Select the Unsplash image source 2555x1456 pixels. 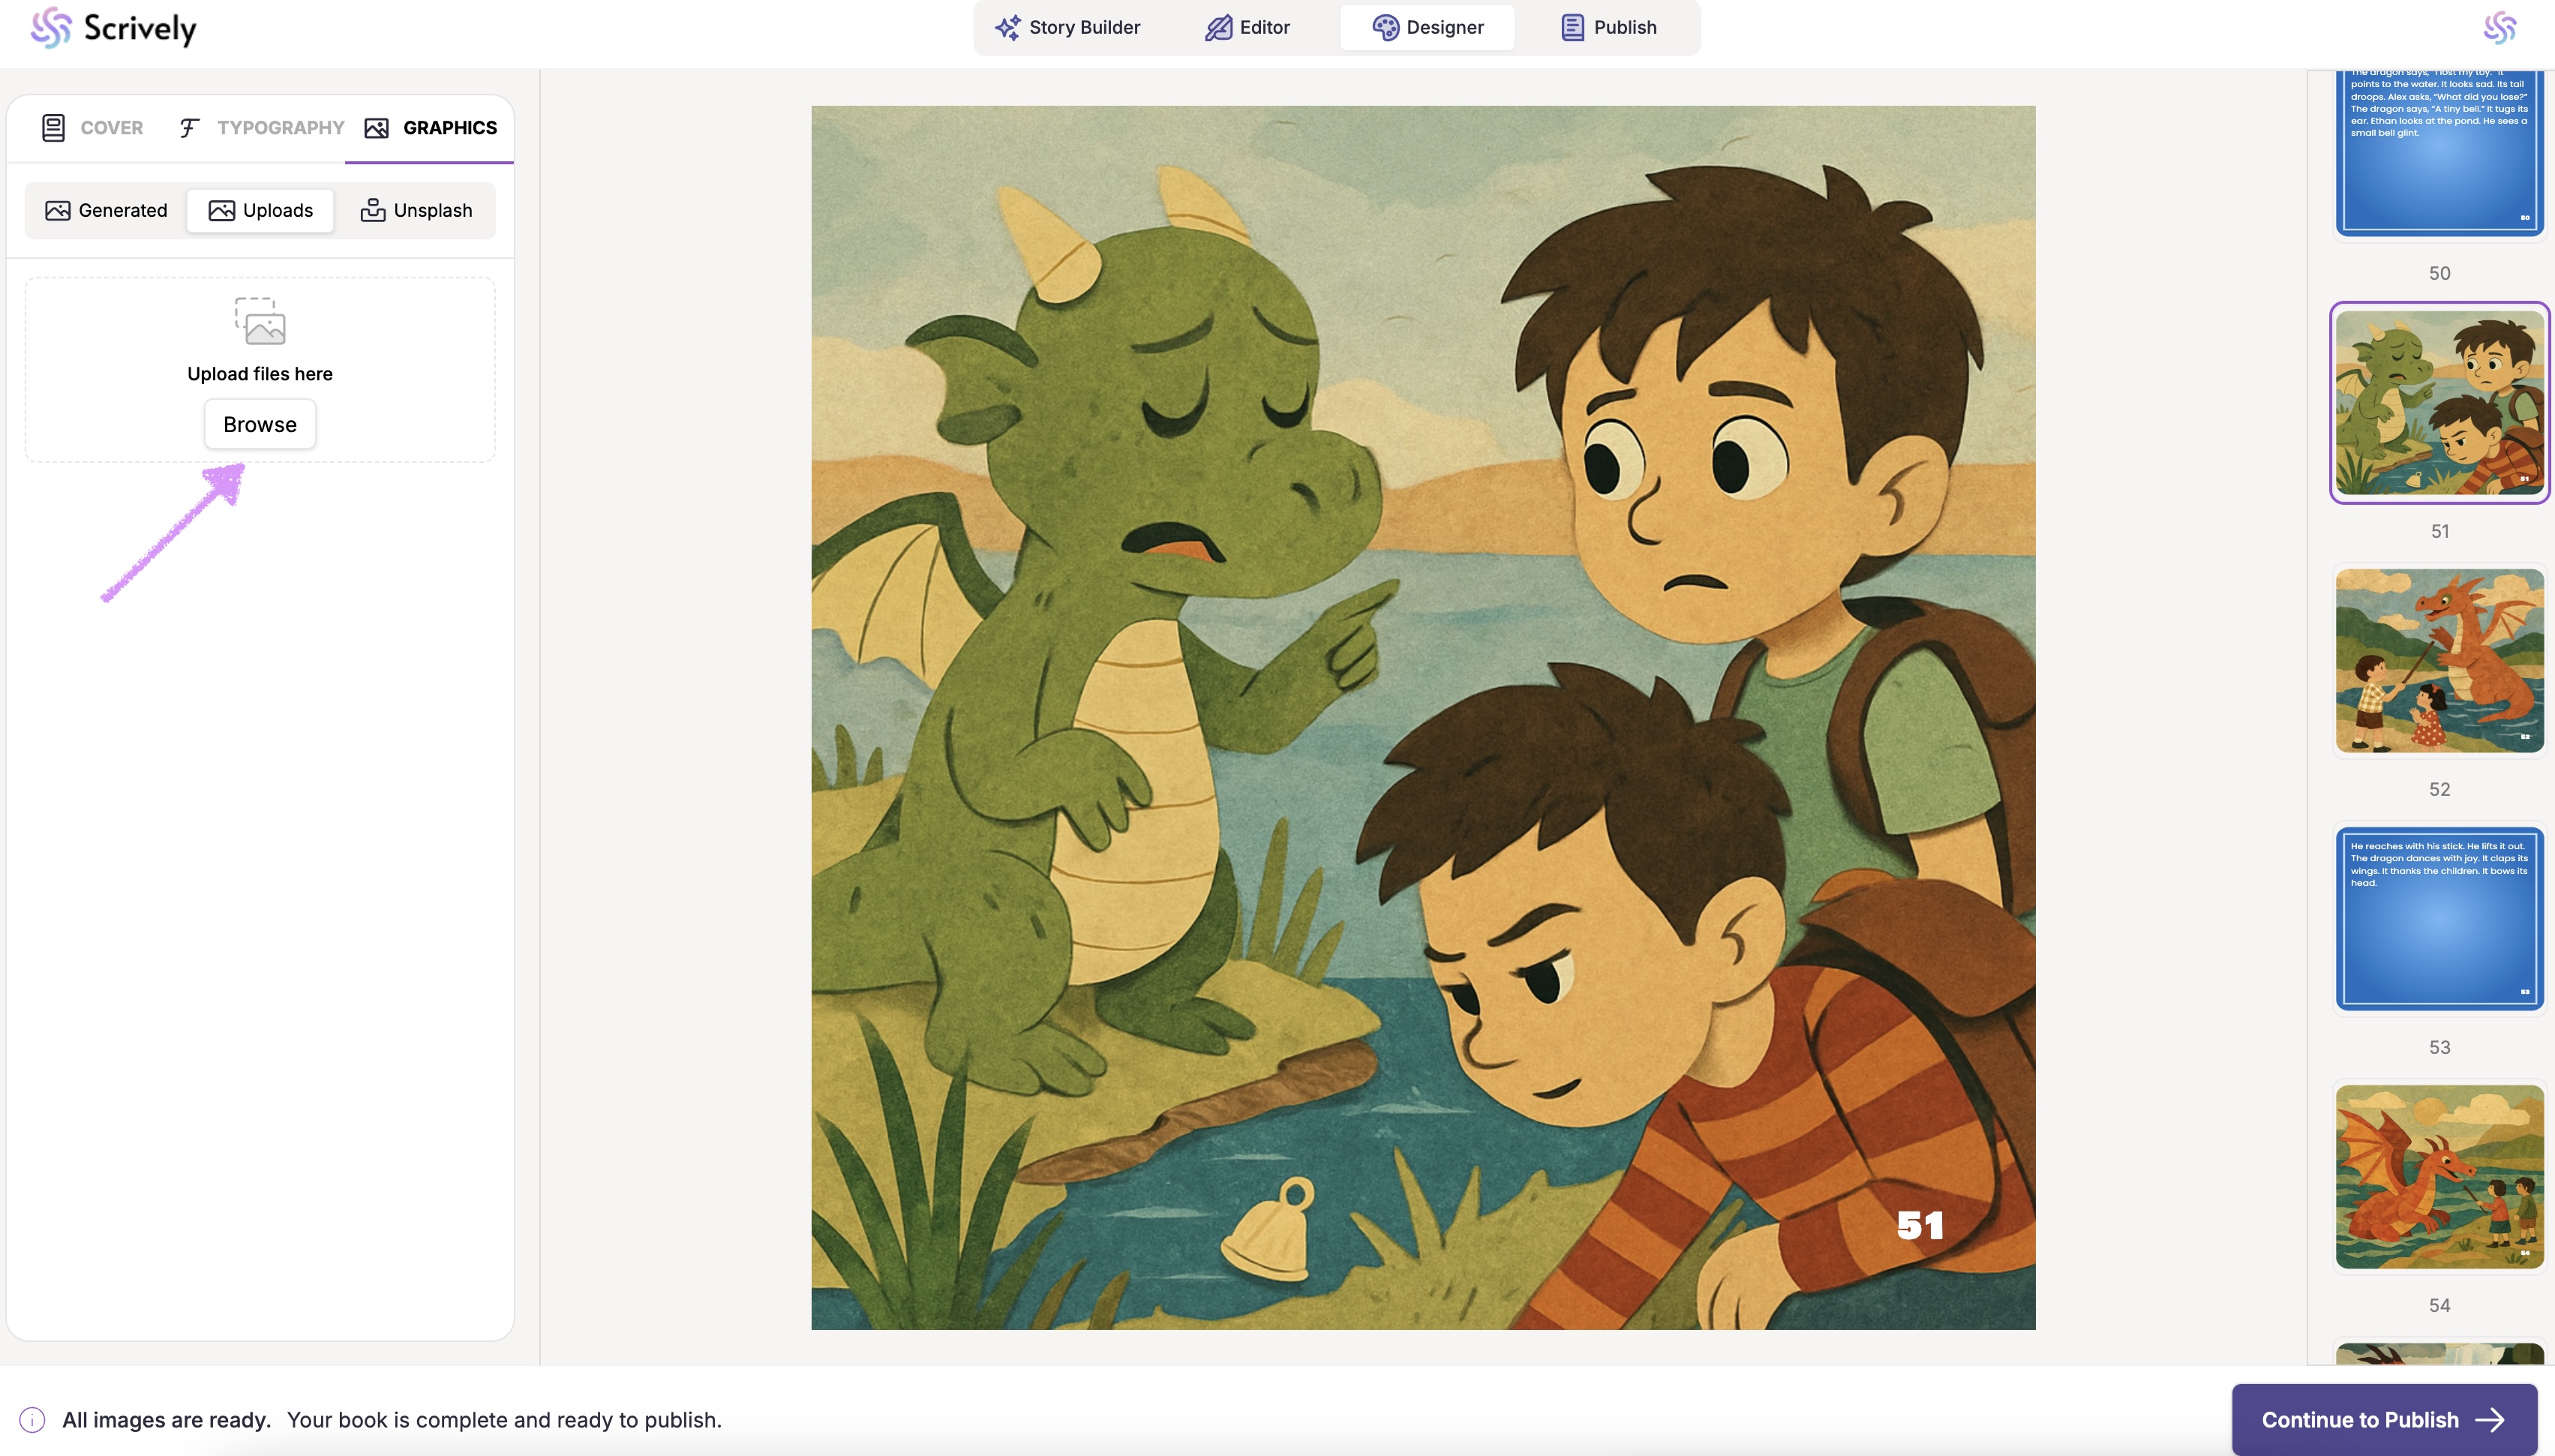[x=416, y=210]
